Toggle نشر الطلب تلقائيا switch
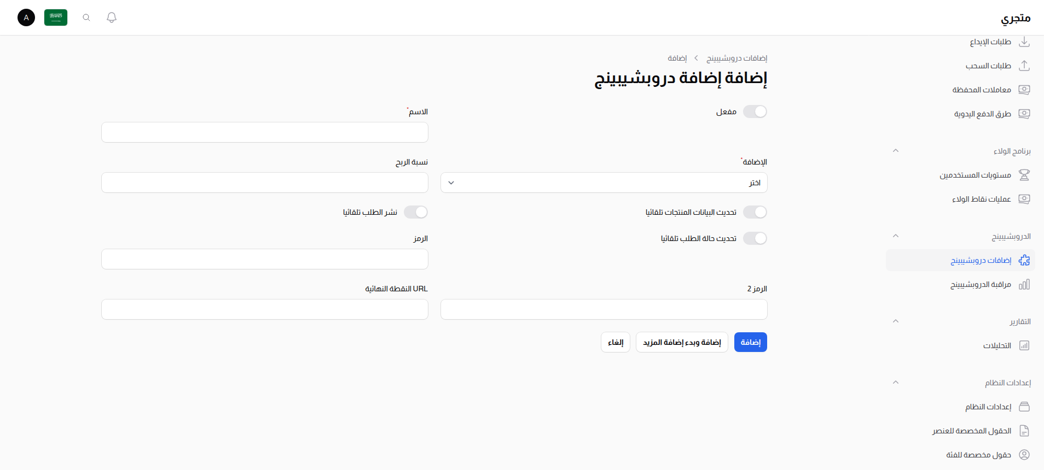1044x470 pixels. (x=416, y=212)
